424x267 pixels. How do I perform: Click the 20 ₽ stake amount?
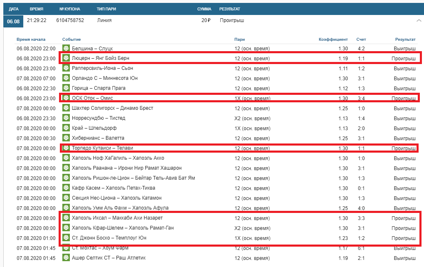(206, 20)
